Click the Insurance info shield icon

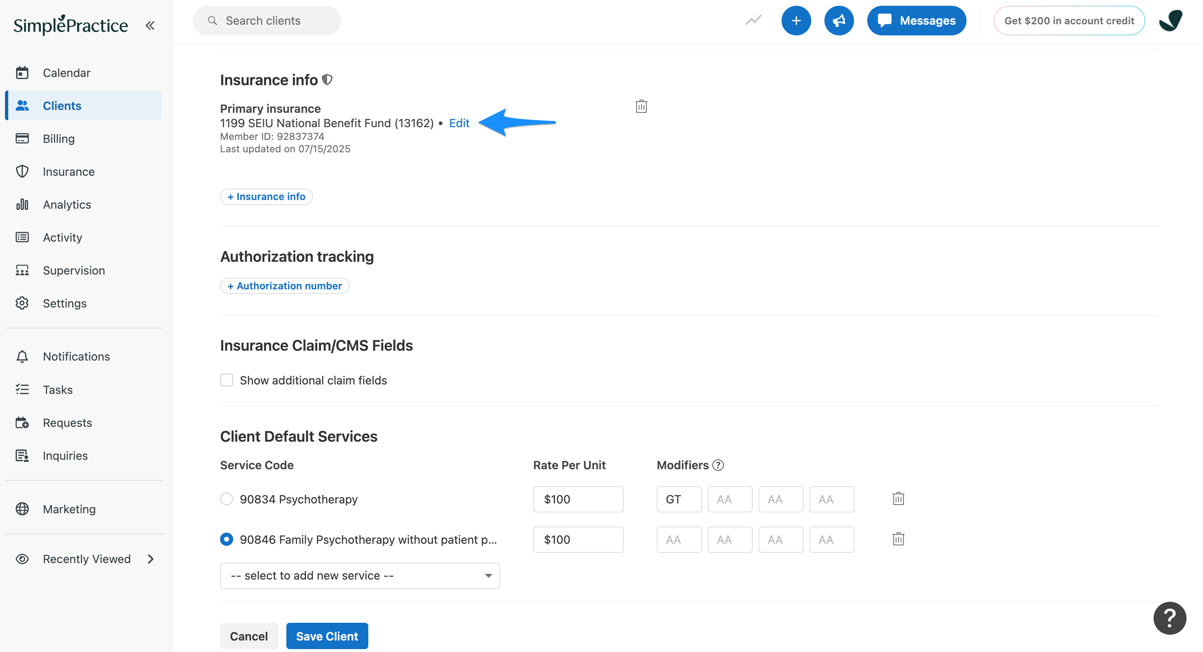(x=328, y=80)
